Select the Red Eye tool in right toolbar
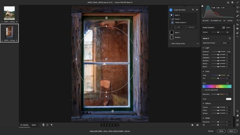 (x=237, y=24)
